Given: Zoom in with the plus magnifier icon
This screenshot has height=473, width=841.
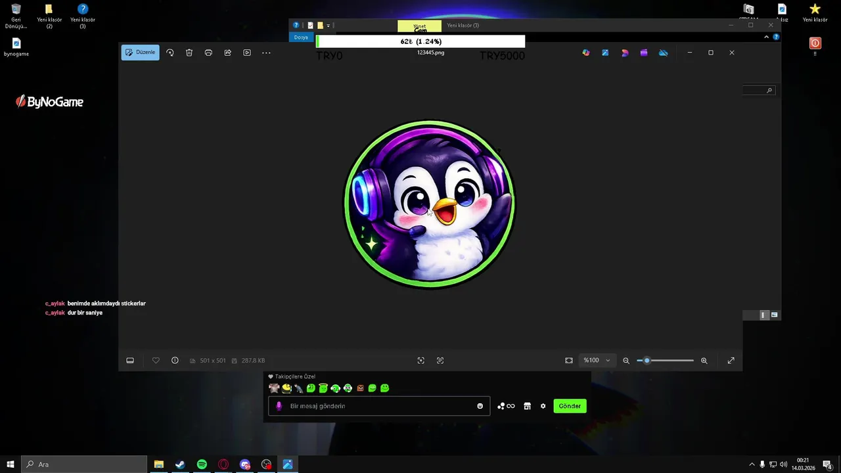Looking at the screenshot, I should (x=704, y=361).
